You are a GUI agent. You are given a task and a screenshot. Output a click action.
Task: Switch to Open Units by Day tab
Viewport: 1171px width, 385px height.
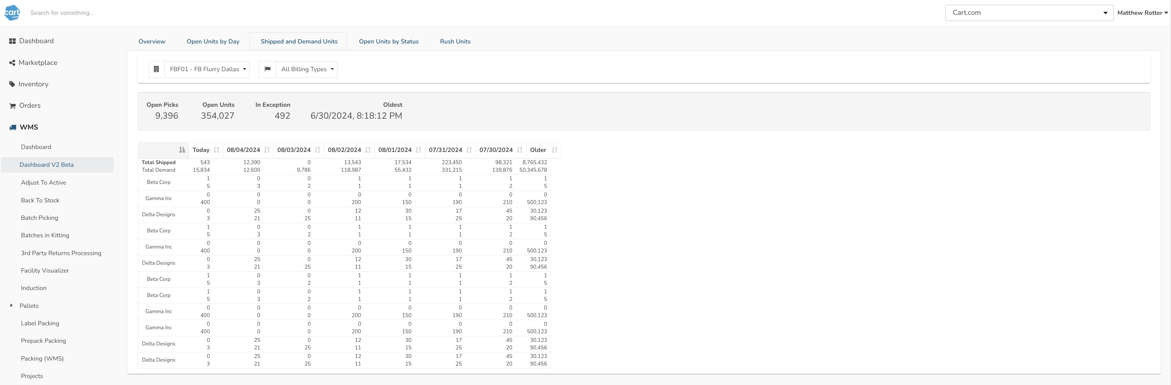point(213,41)
